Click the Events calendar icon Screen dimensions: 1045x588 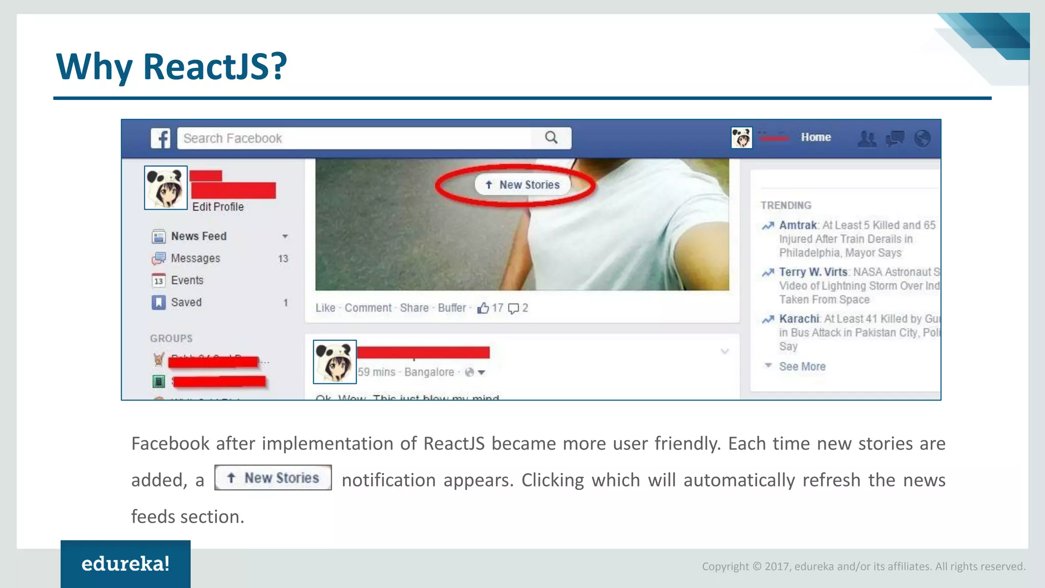coord(159,281)
